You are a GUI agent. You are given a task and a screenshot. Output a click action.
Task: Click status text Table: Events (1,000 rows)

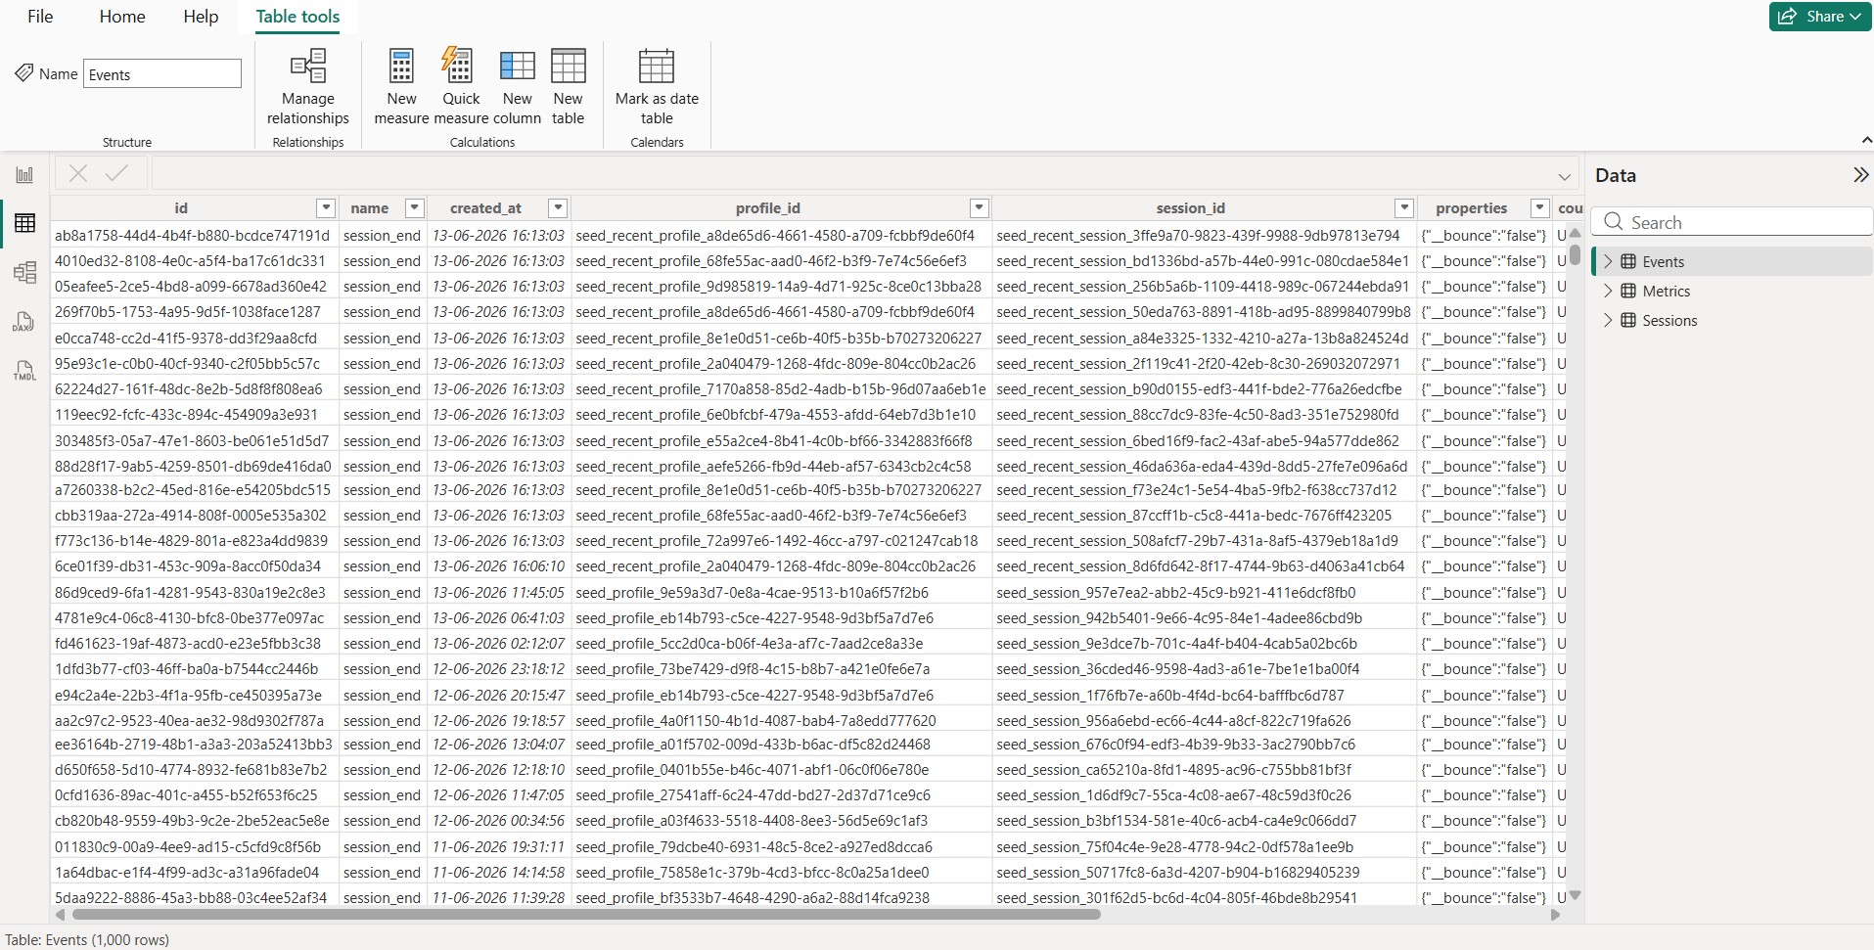tap(87, 939)
